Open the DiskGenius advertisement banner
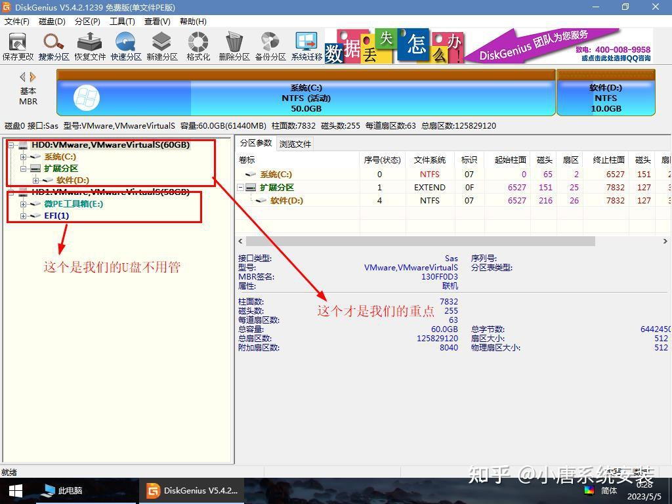This screenshot has width=672, height=504. tap(488, 46)
